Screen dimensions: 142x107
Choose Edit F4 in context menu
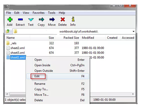58,76
